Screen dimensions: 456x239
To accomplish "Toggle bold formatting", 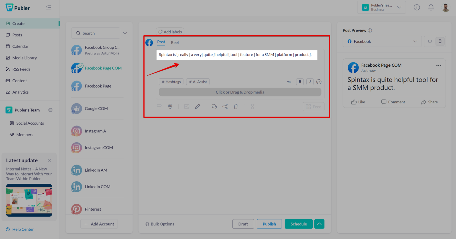I will click(300, 82).
